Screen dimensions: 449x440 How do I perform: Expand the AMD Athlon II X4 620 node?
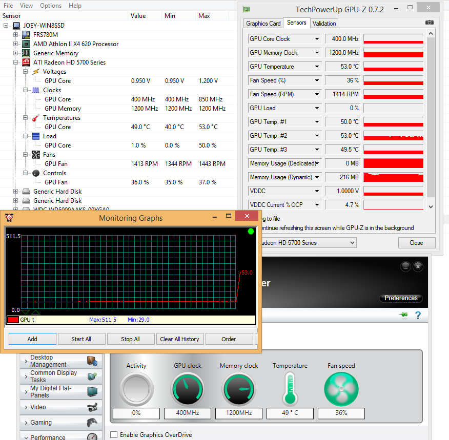[x=16, y=44]
